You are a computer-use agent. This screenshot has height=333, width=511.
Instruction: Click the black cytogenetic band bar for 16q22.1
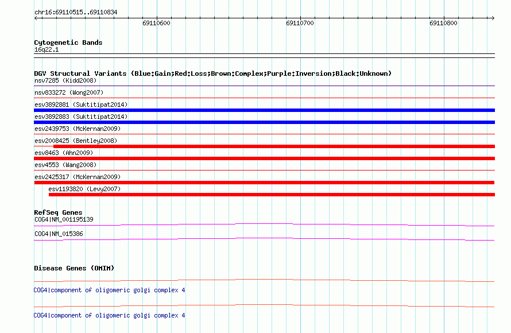click(264, 56)
